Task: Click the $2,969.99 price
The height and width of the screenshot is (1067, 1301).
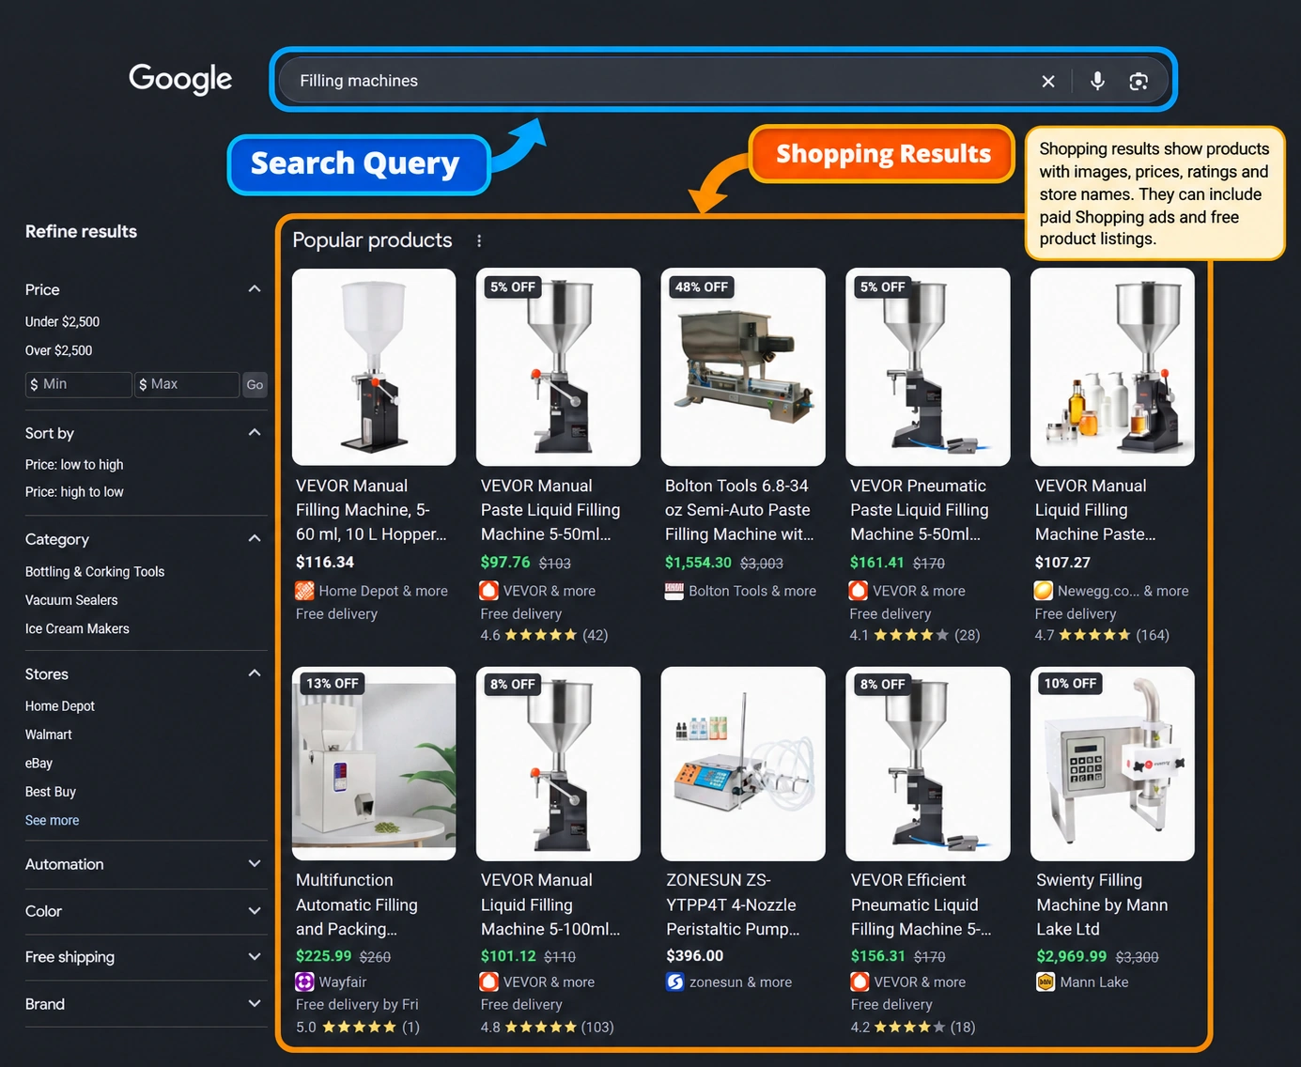Action: [x=1072, y=956]
